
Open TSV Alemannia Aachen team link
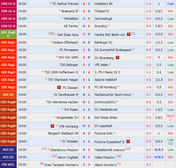tap(62, 102)
